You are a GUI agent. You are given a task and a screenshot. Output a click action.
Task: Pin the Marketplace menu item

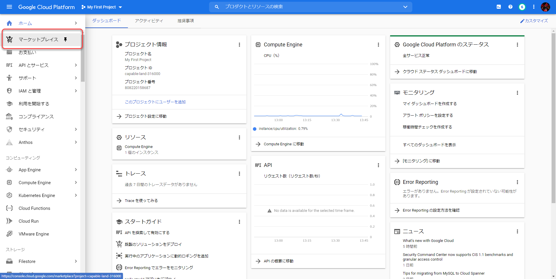pos(65,39)
